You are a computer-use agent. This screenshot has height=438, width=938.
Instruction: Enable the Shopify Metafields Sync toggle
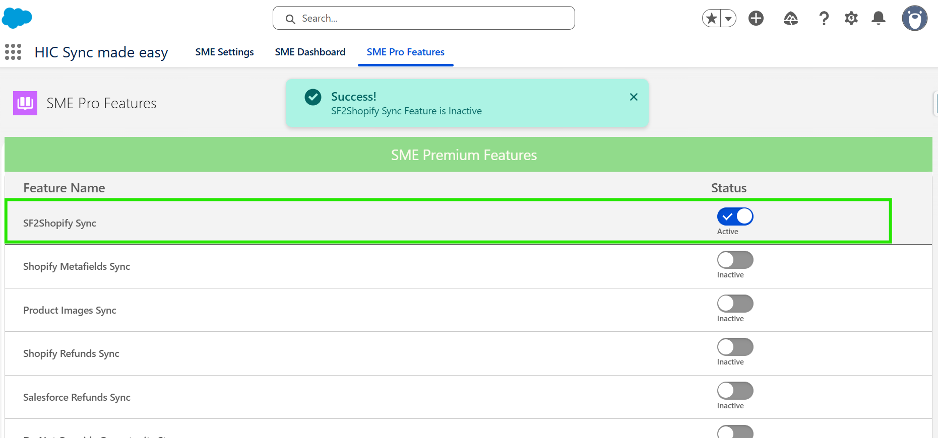pyautogui.click(x=735, y=260)
